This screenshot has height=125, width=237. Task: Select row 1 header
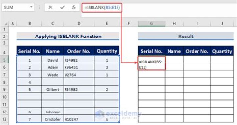tap(4, 29)
